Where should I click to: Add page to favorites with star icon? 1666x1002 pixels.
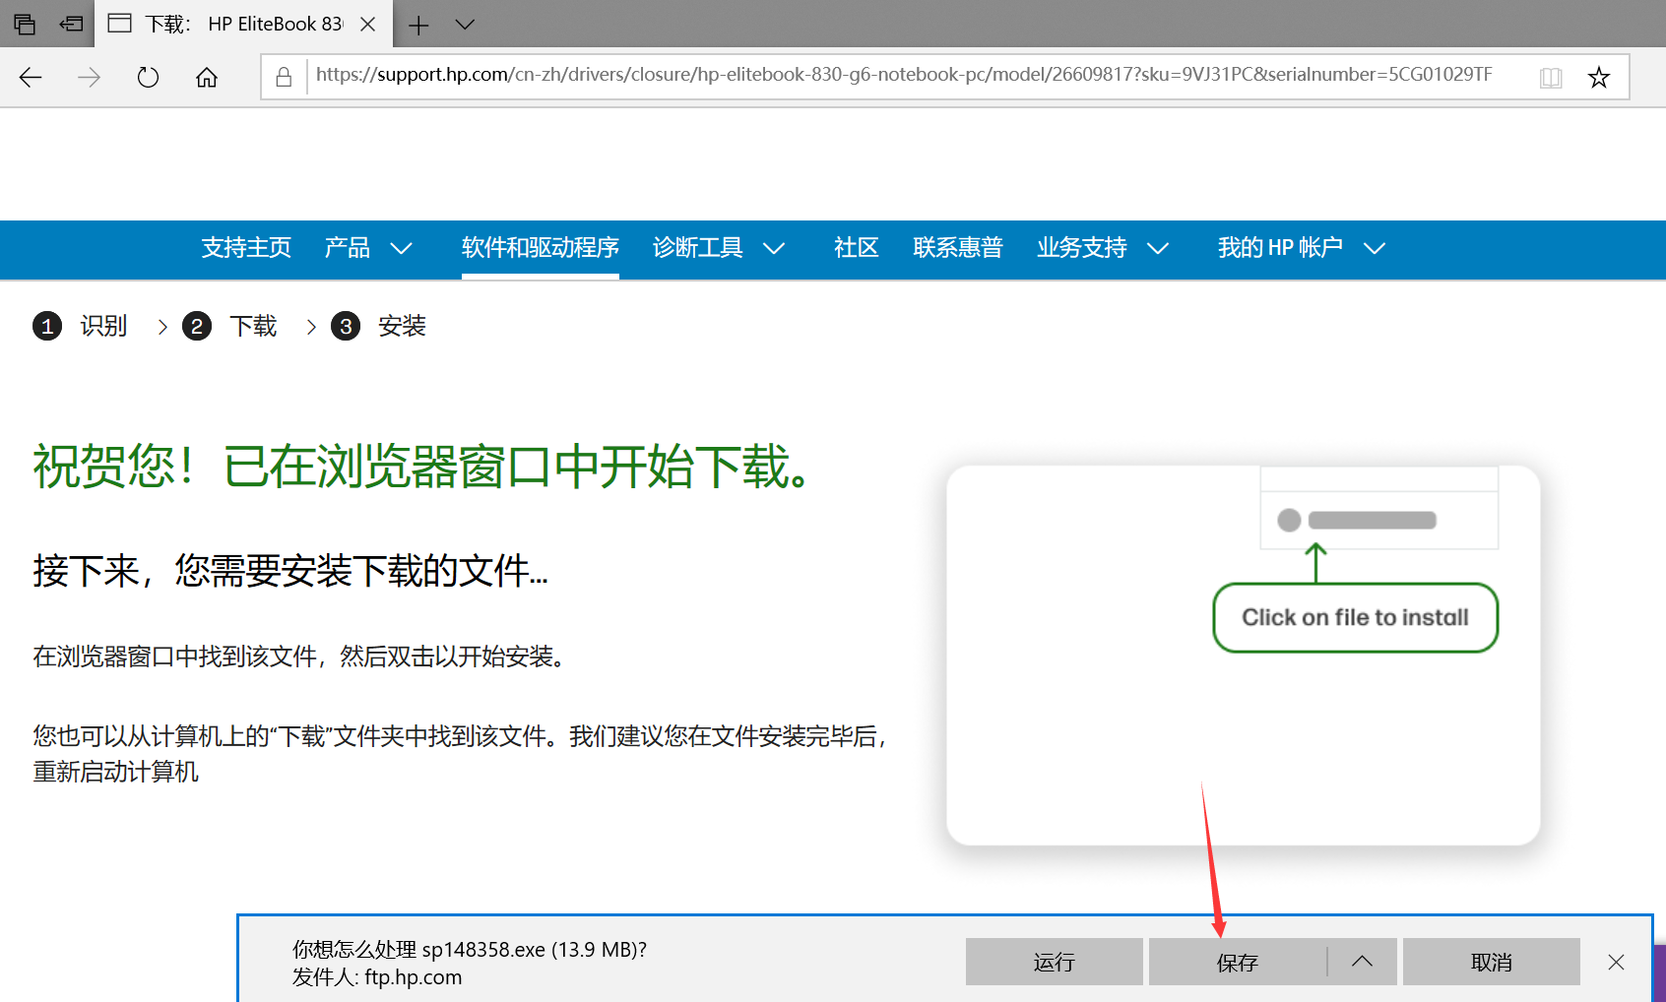(1599, 78)
